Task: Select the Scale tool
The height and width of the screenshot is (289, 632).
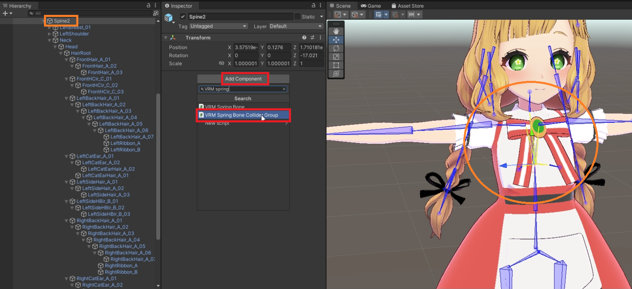Action: coord(336,57)
